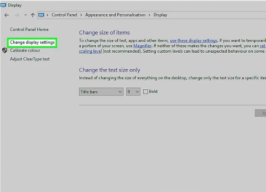Image resolution: width=266 pixels, height=192 pixels.
Task: Open Change display settings
Action: pos(32,42)
